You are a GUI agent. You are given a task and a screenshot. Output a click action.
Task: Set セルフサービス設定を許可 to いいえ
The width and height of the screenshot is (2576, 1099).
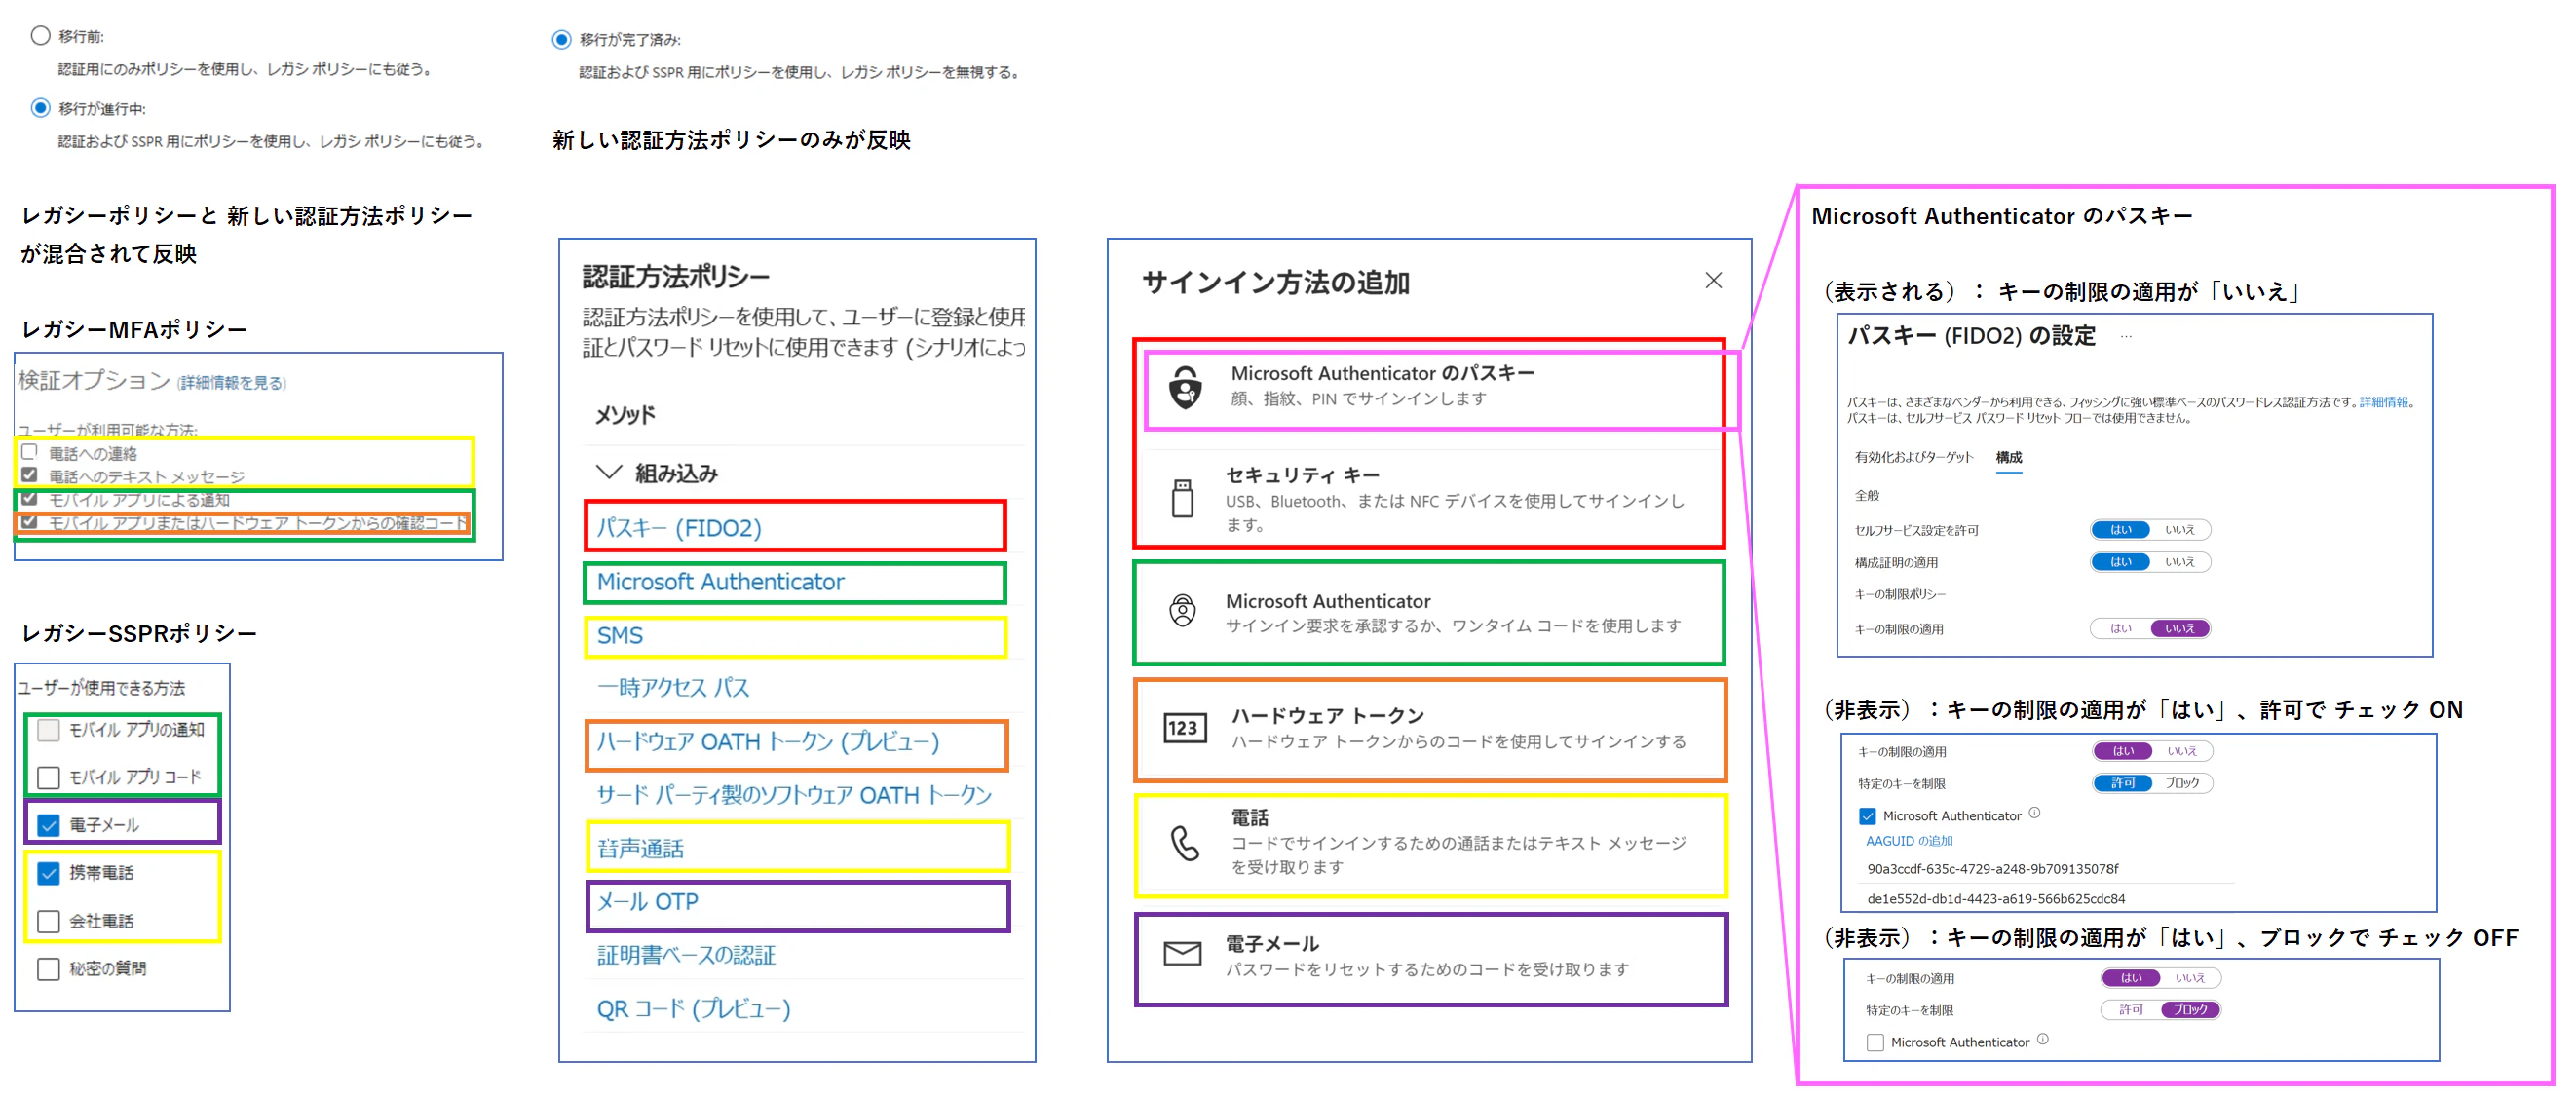click(2179, 530)
